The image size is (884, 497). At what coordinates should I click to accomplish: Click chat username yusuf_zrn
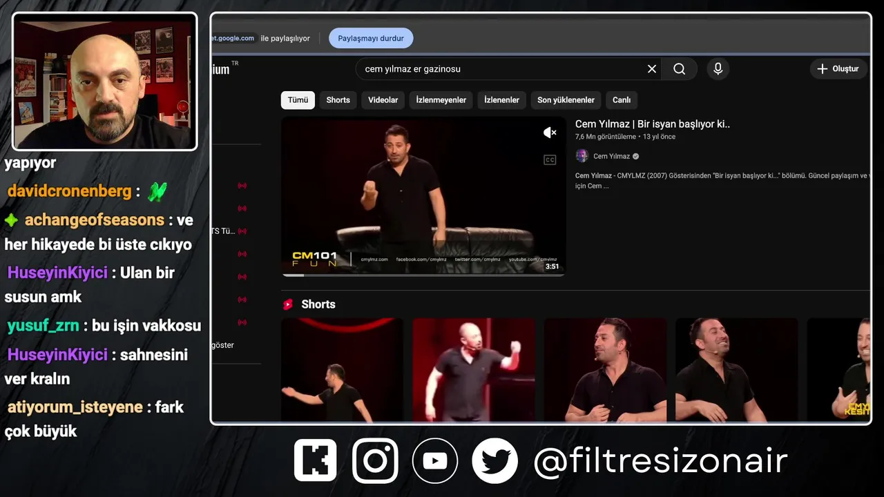[x=43, y=326]
